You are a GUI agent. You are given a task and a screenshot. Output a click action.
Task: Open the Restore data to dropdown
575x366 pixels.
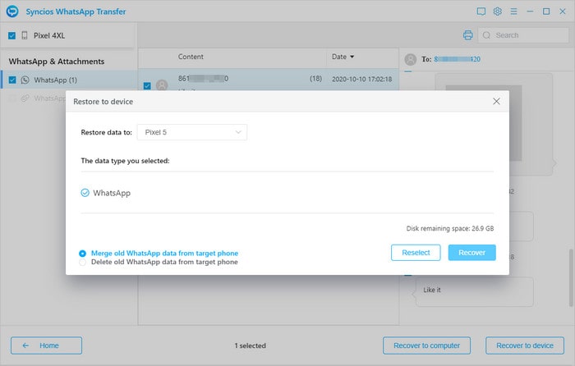(x=191, y=132)
